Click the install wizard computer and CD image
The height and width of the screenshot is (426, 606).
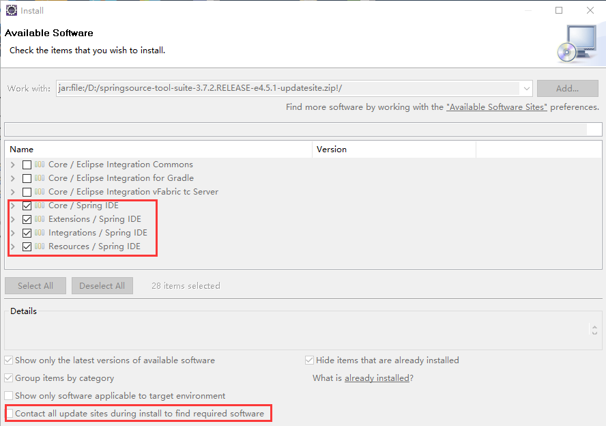click(577, 44)
